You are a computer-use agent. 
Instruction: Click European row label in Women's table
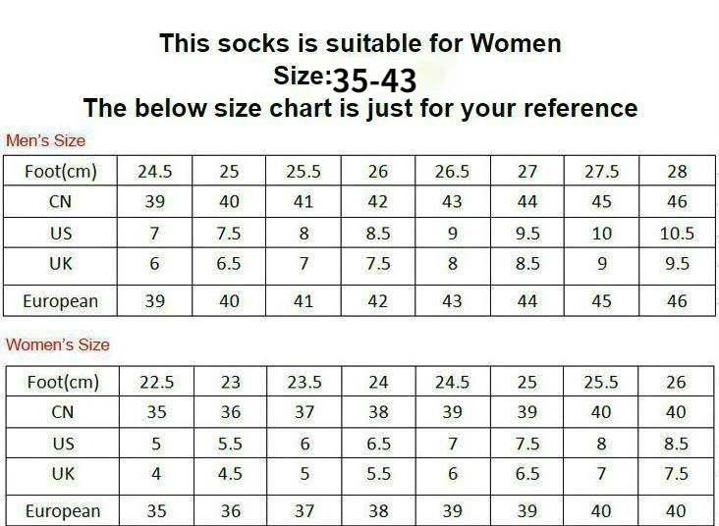(x=62, y=510)
